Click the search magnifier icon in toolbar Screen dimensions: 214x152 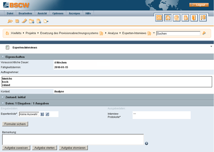click(x=10, y=21)
